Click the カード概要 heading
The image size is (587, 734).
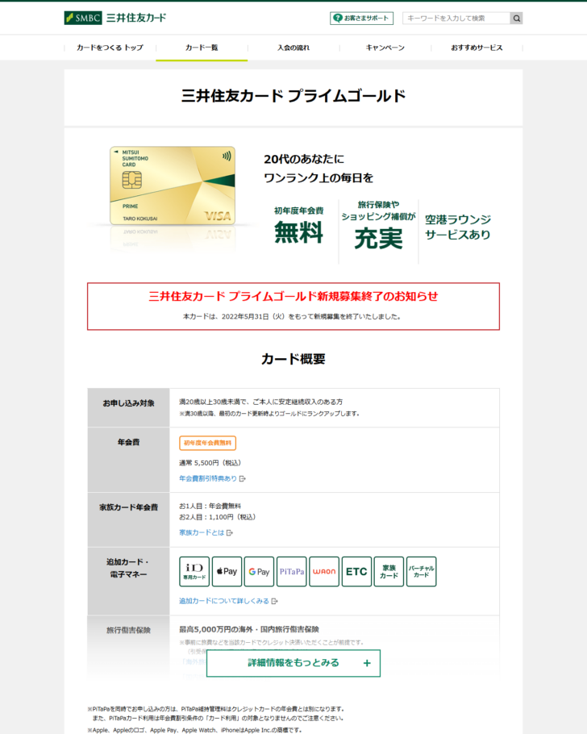293,359
